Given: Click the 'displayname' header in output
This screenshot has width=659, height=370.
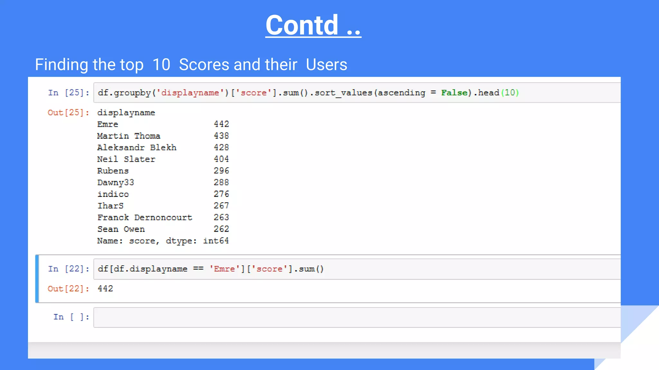Looking at the screenshot, I should tap(126, 113).
